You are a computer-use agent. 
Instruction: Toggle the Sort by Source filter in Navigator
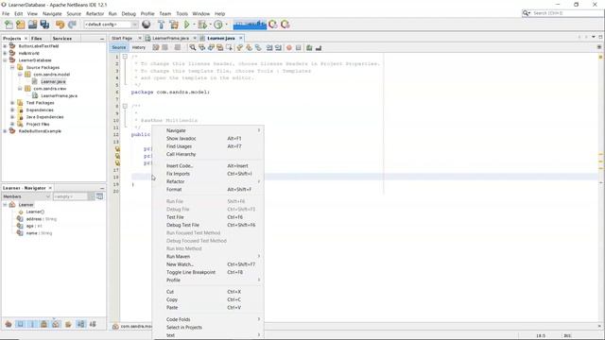click(x=93, y=324)
